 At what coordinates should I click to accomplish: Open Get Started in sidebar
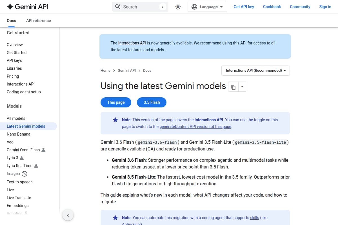click(17, 53)
